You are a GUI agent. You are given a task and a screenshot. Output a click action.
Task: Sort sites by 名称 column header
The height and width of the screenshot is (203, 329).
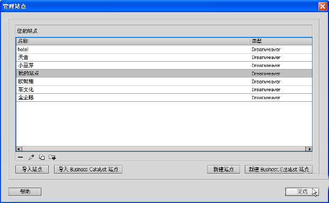(x=133, y=41)
